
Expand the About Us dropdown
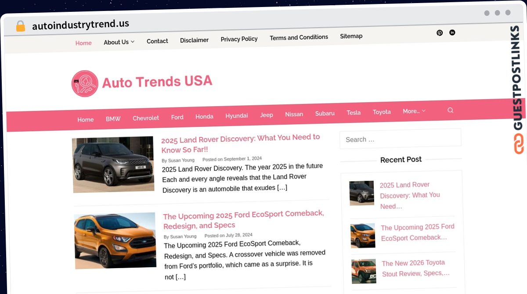119,42
